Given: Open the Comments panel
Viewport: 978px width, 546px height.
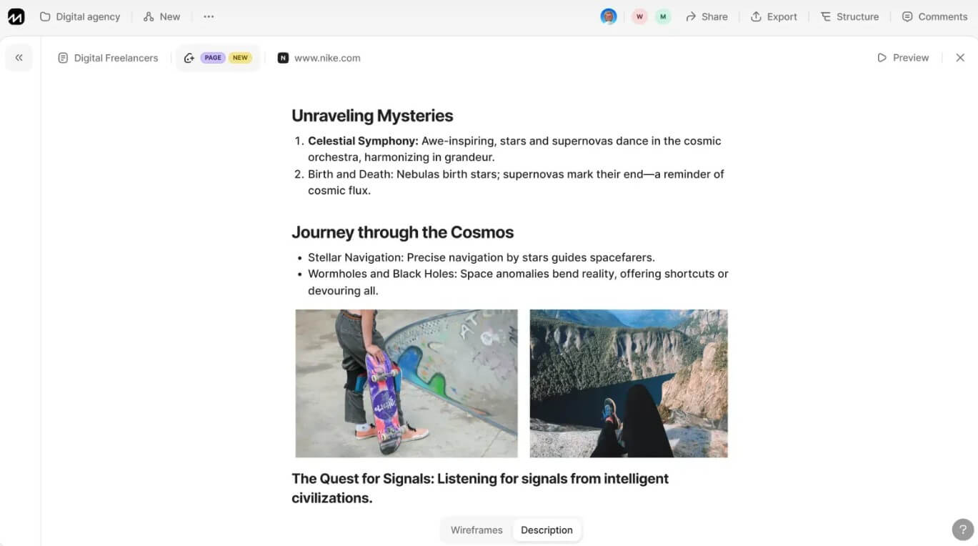Looking at the screenshot, I should pyautogui.click(x=934, y=16).
